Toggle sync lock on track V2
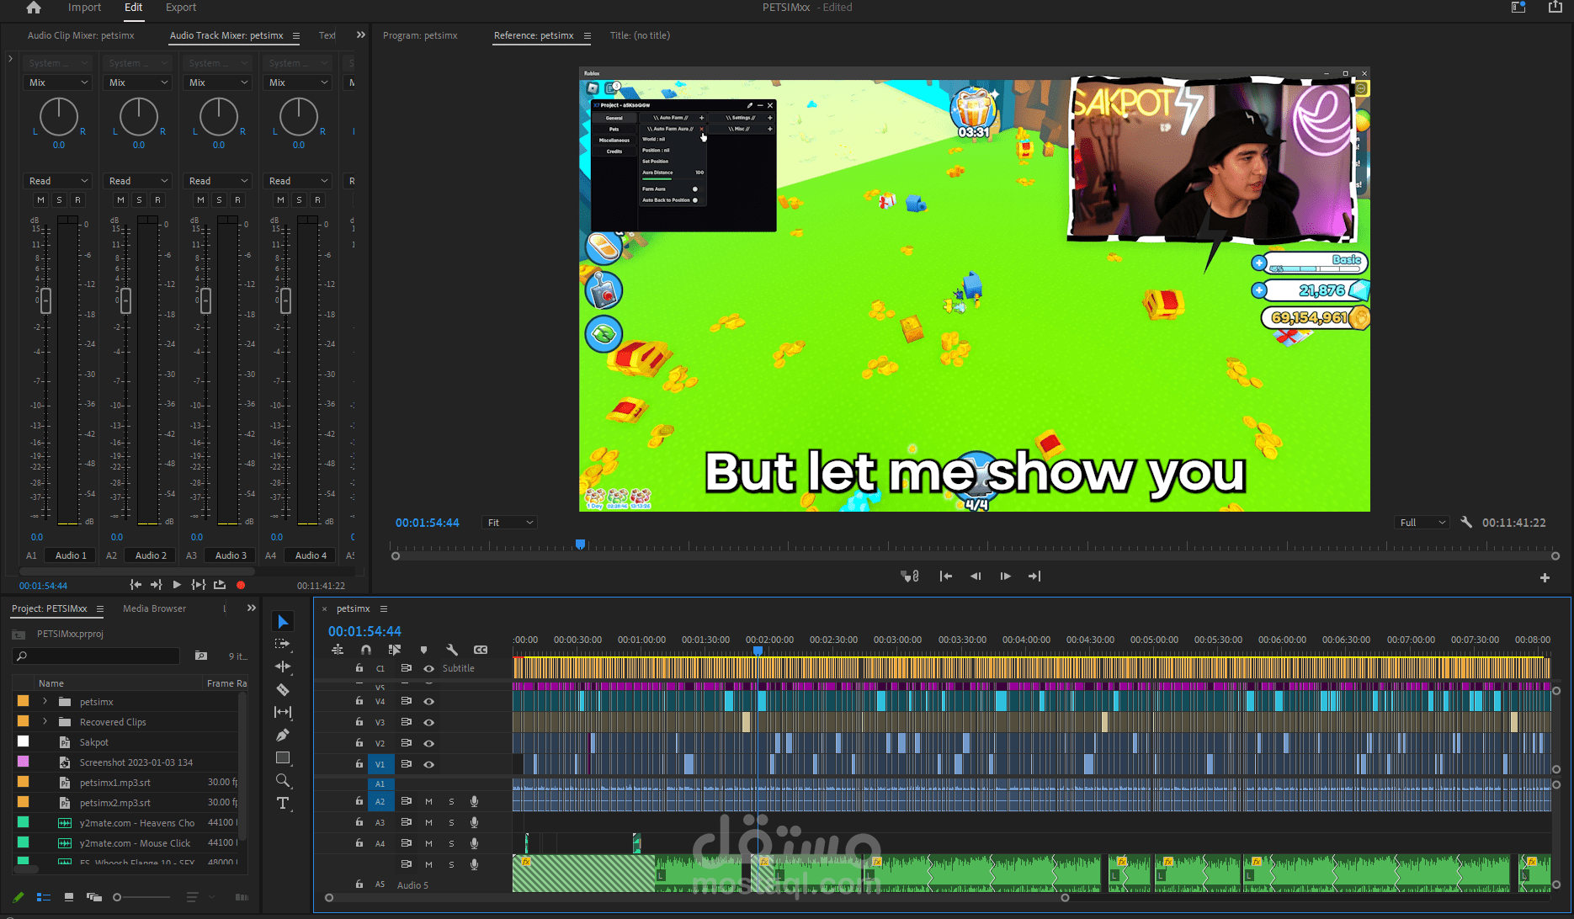 [x=407, y=743]
